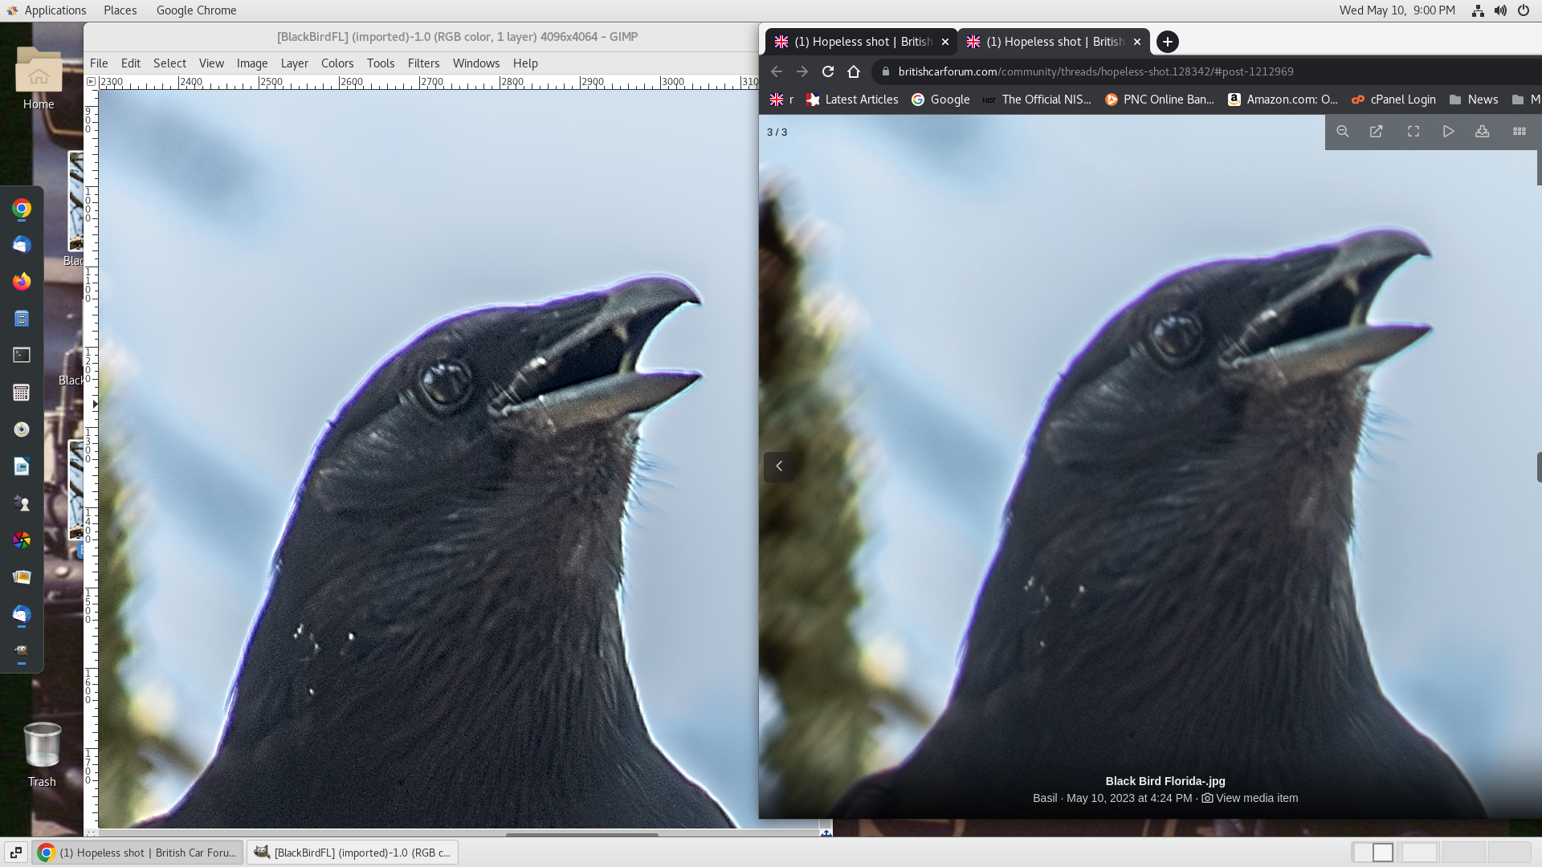Go forward in Chrome
The image size is (1542, 867).
click(x=802, y=71)
